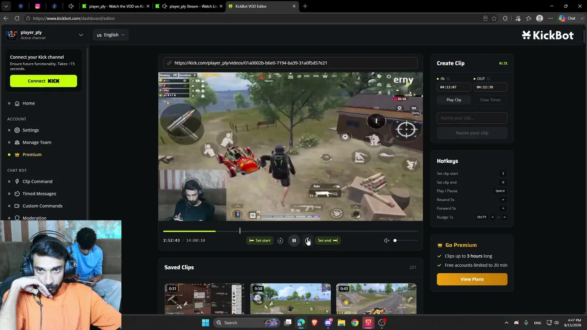The image size is (587, 330).
Task: Bookmark this page with the star icon
Action: (494, 18)
